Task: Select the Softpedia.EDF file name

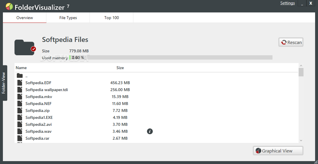Action: pos(38,83)
